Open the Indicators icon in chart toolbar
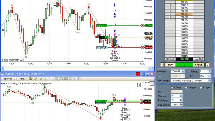215x121 pixels. point(66,79)
